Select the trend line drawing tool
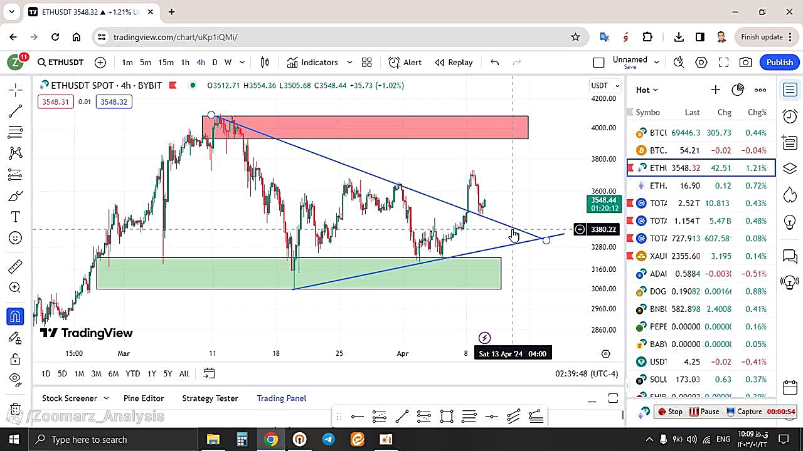The width and height of the screenshot is (803, 451). [x=16, y=111]
